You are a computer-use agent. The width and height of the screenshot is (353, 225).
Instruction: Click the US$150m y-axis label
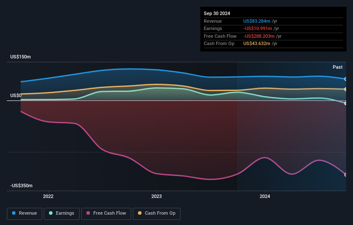point(21,57)
